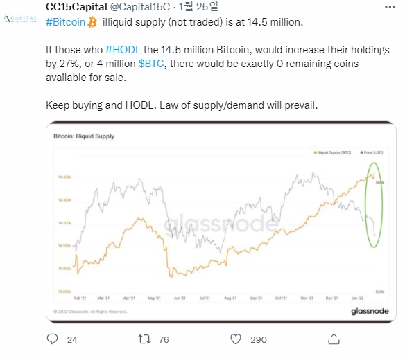Click the retweet count 76
Image resolution: width=405 pixels, height=358 pixels.
(164, 340)
